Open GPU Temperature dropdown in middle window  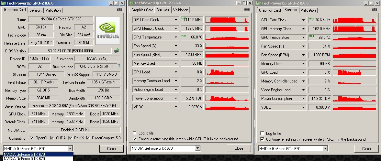coord(176,37)
